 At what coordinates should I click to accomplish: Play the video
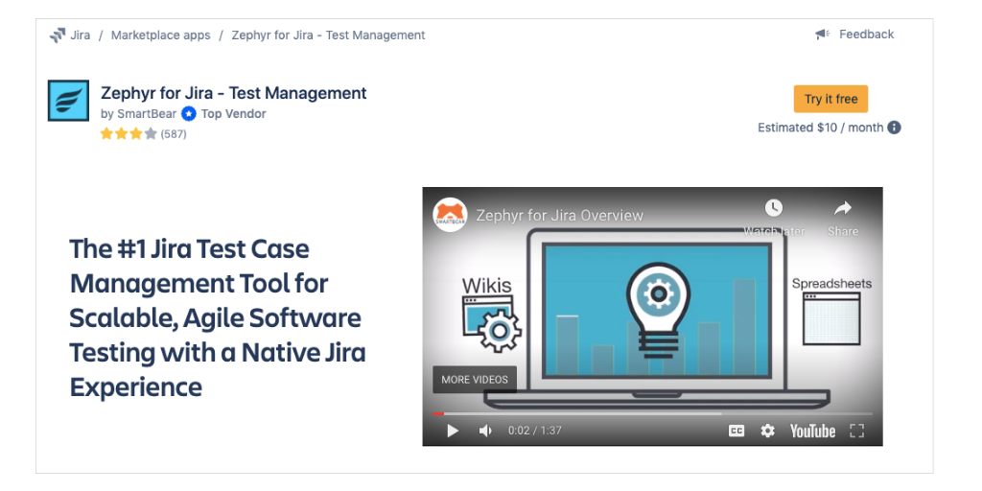pos(453,431)
